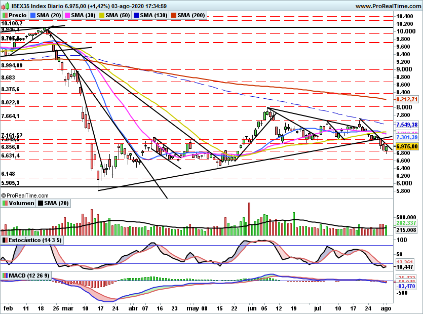
Task: Click the -83,470 MACD value label
Action: (x=406, y=286)
